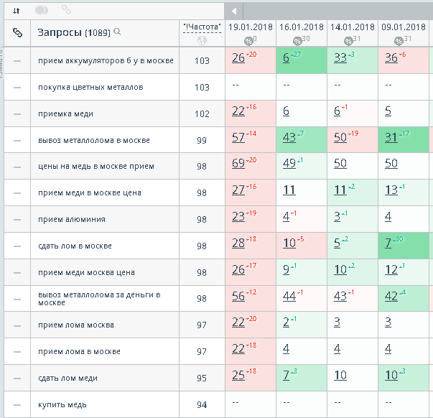Open search magnifier next to Запросы

(x=117, y=32)
